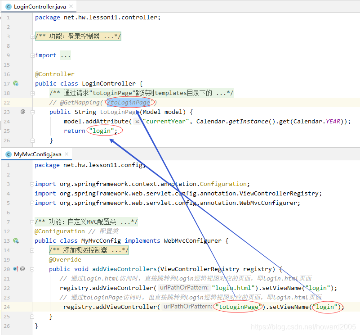Click package net.hw.lesson11.config line
The width and height of the screenshot is (360, 335).
coord(90,165)
